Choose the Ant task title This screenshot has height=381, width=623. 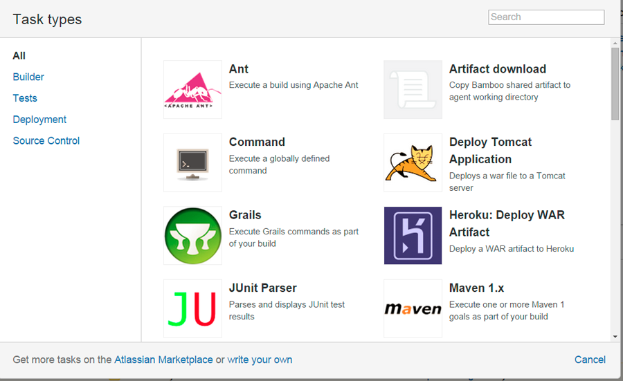(239, 69)
